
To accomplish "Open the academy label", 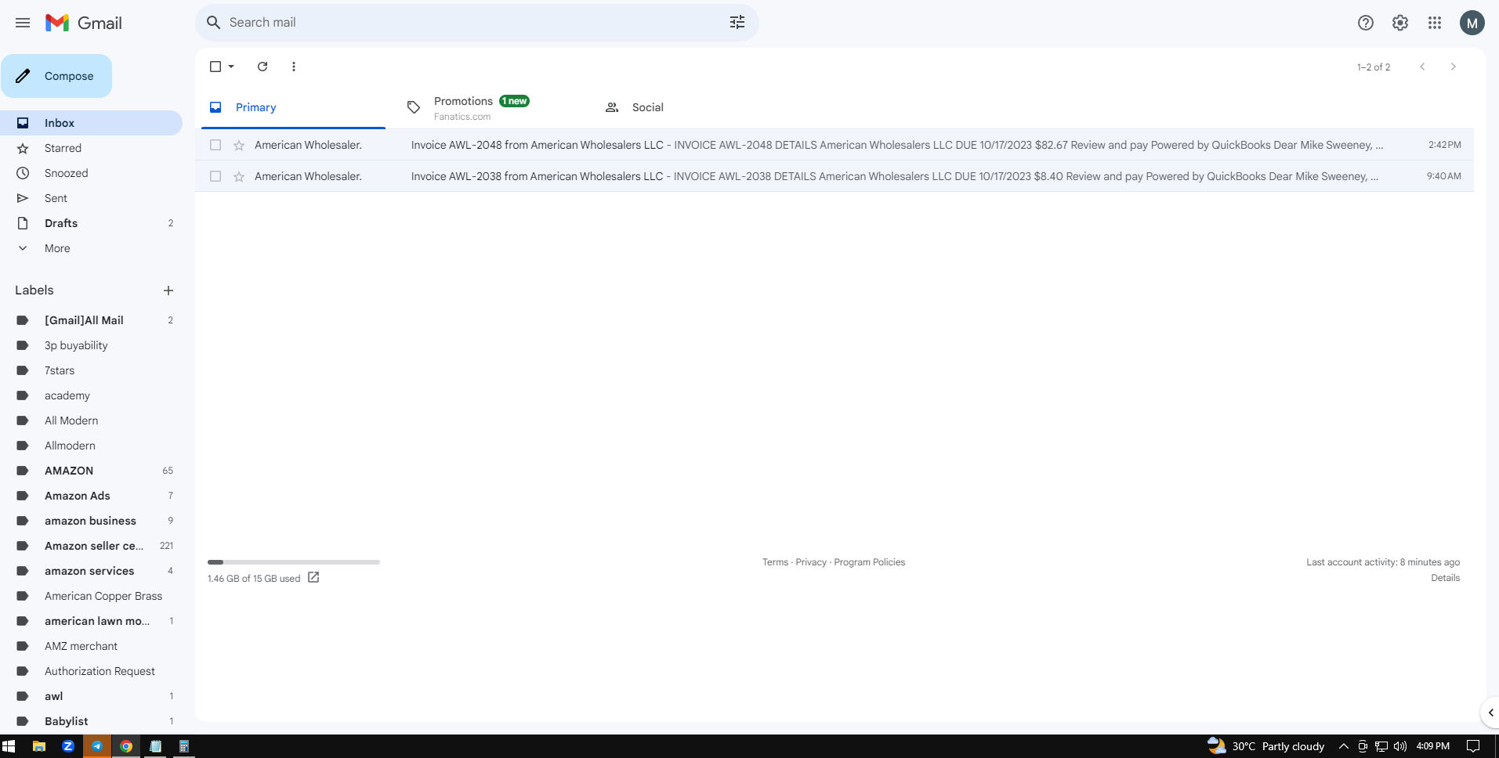I will pos(91,395).
